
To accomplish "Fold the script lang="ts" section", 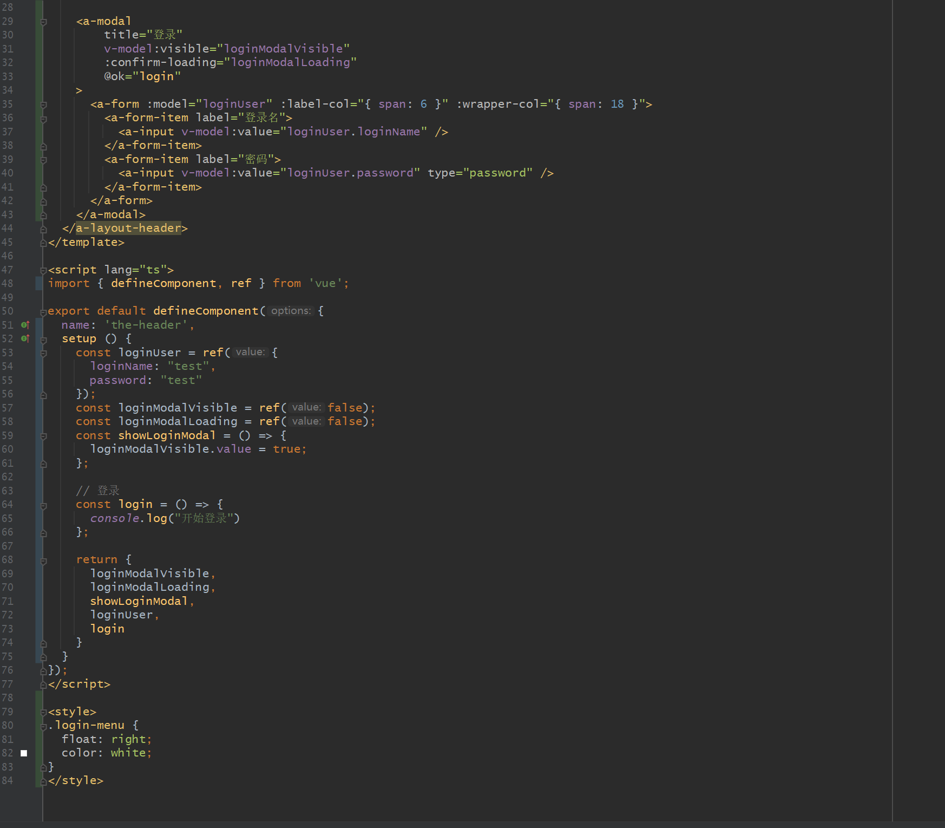I will click(44, 270).
